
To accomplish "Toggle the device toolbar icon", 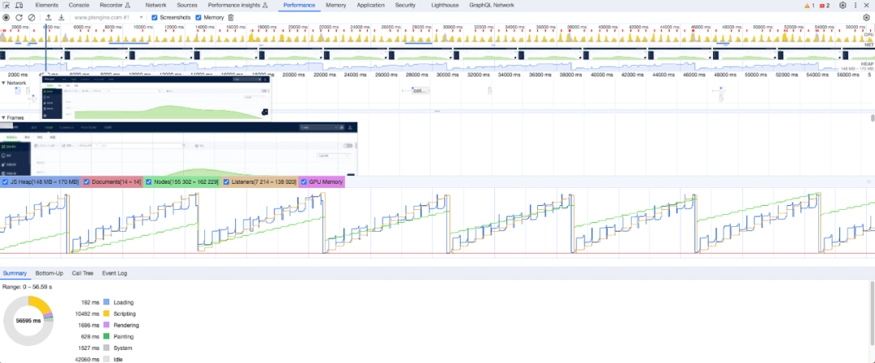I will coord(19,5).
